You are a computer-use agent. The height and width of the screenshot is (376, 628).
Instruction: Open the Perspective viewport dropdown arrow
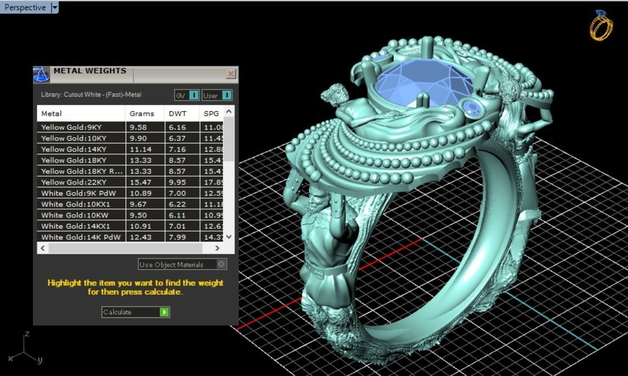click(x=55, y=7)
